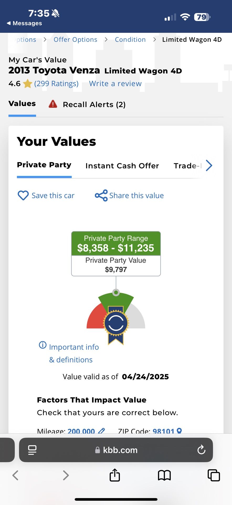Tap the recall alert warning triangle
Image resolution: width=232 pixels, height=505 pixels.
[x=53, y=104]
